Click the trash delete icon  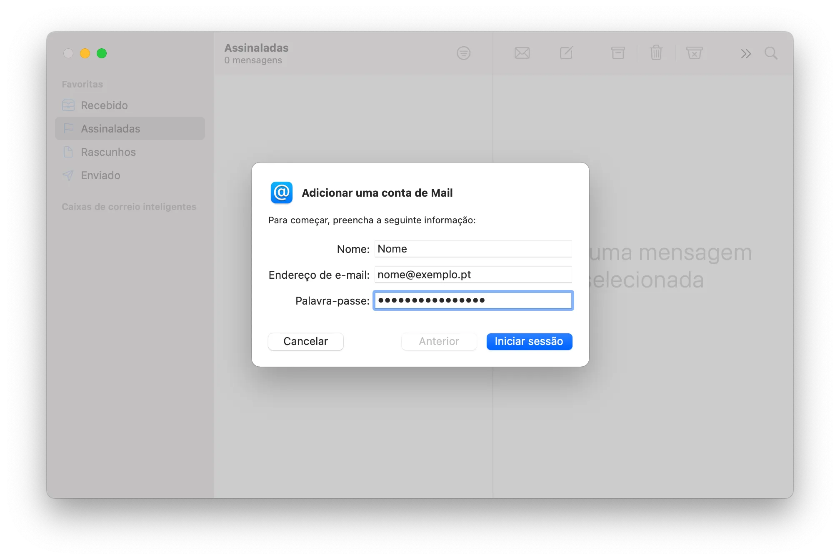click(656, 53)
